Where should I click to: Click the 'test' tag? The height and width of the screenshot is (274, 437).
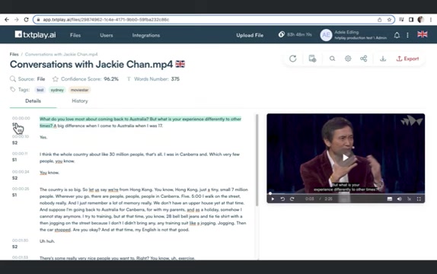40,90
